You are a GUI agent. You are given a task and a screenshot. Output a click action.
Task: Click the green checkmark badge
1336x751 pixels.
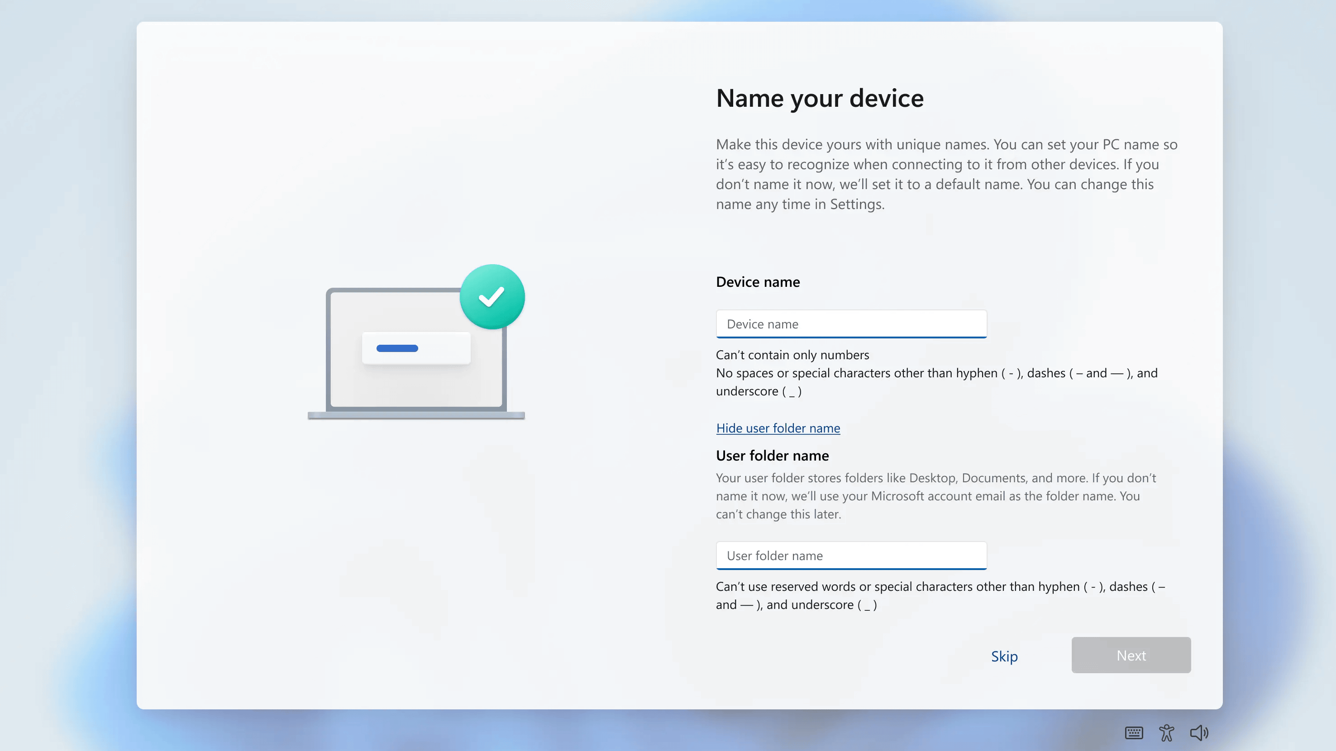(x=491, y=297)
